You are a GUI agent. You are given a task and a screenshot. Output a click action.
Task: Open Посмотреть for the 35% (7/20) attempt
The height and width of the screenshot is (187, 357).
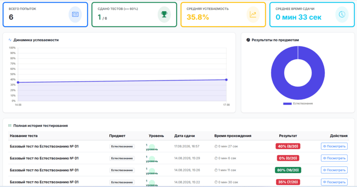click(x=334, y=182)
